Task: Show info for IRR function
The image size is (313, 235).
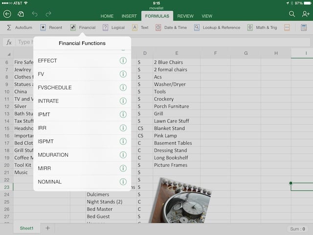Action: 123,128
